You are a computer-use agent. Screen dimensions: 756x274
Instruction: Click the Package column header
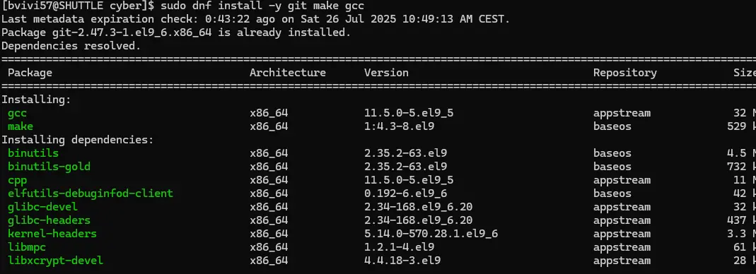[x=30, y=73]
